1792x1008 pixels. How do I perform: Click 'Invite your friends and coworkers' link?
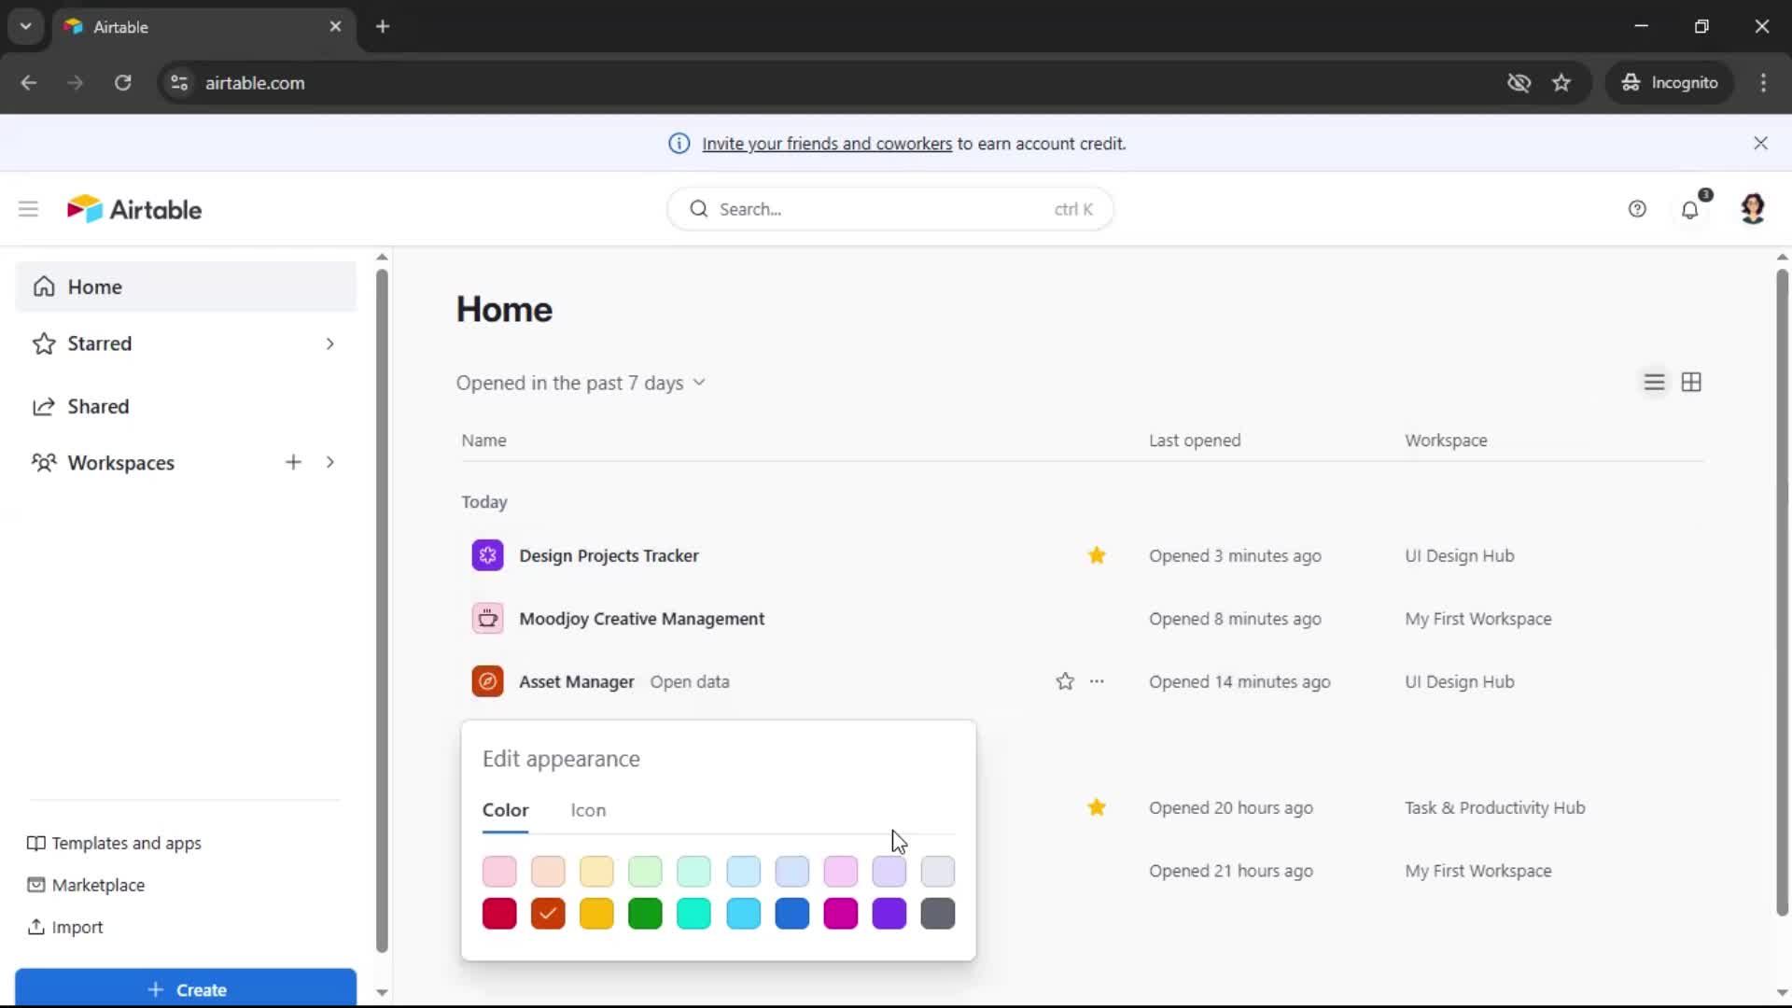point(827,144)
